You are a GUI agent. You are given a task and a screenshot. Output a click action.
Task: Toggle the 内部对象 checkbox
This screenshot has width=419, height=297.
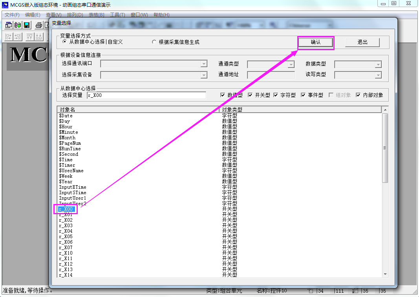(358, 95)
